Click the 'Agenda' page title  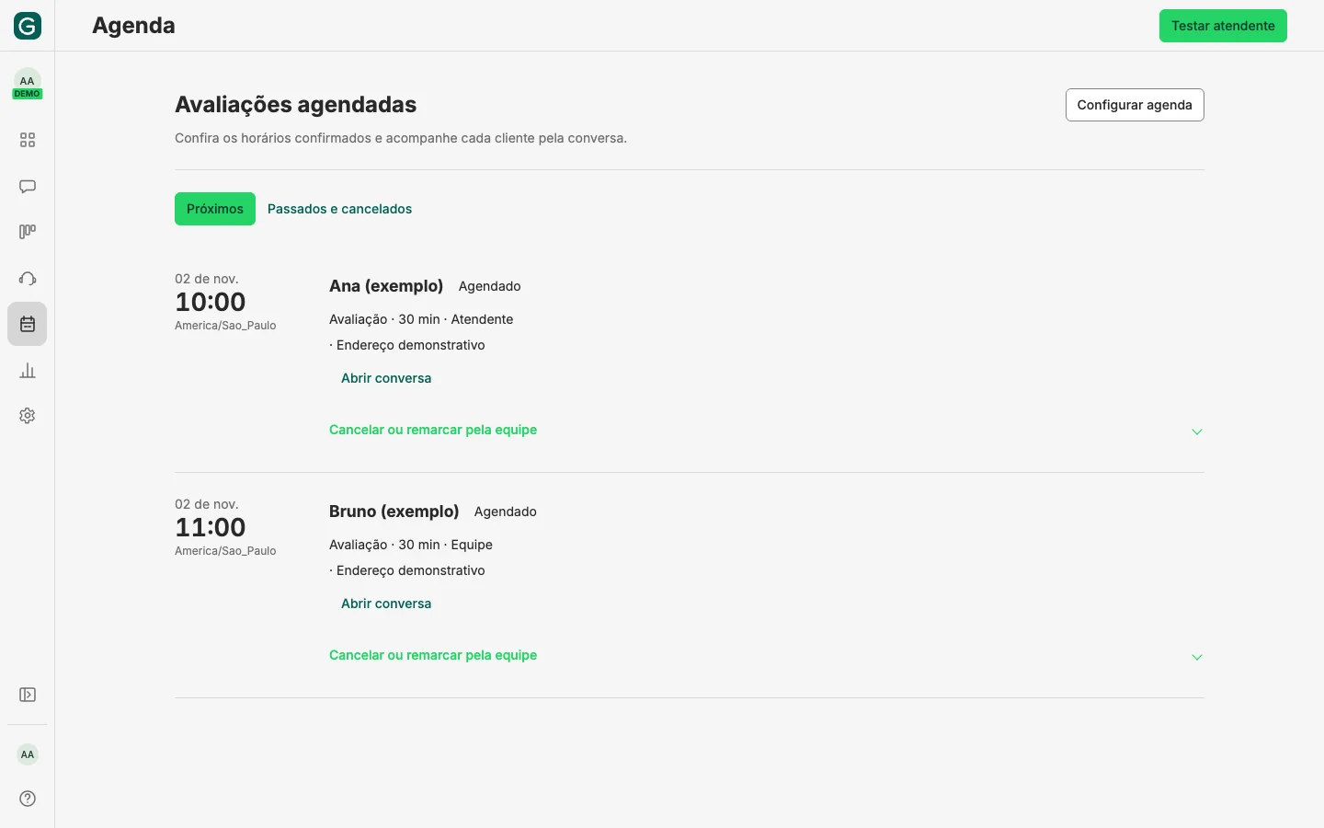pyautogui.click(x=133, y=26)
